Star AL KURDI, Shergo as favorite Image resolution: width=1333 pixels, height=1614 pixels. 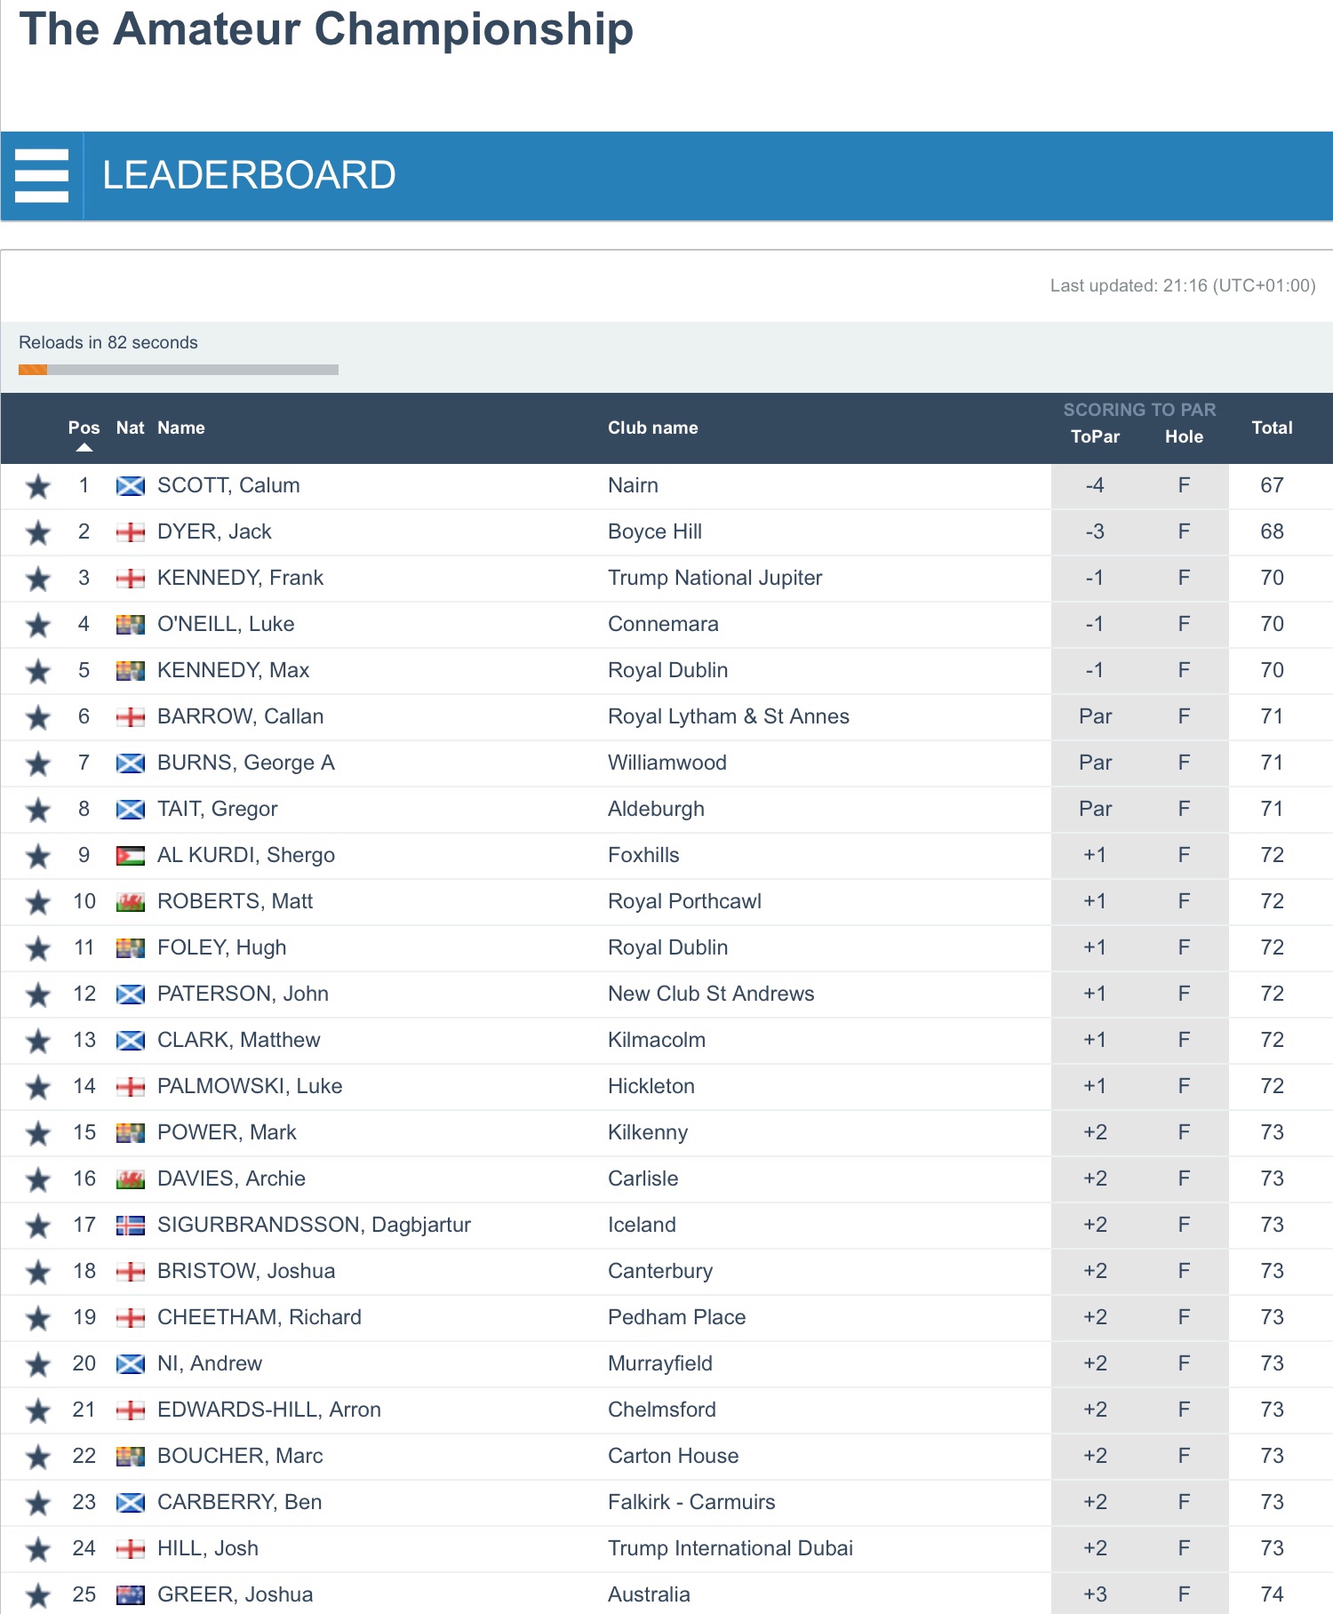[x=37, y=856]
